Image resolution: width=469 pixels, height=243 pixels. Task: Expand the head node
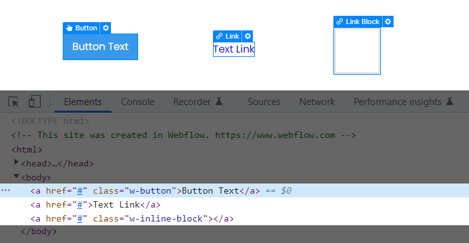16,162
